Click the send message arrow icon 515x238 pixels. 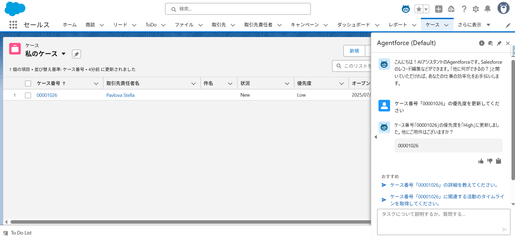pos(504,229)
